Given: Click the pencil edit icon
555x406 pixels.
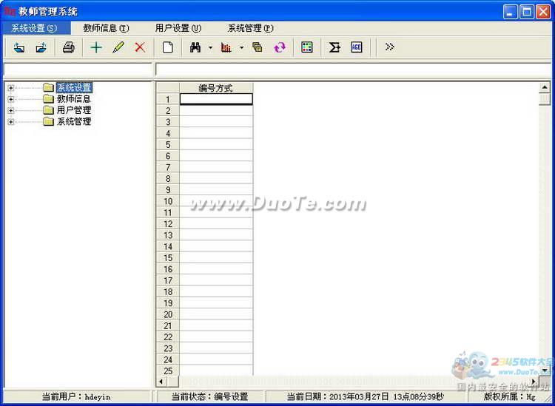Looking at the screenshot, I should [118, 47].
